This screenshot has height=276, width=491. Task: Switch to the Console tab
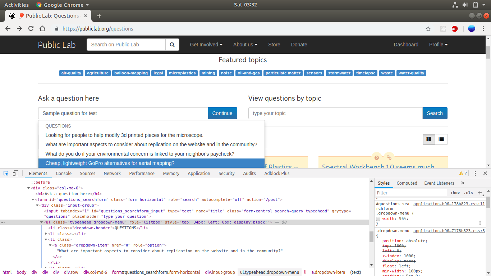pos(64,173)
